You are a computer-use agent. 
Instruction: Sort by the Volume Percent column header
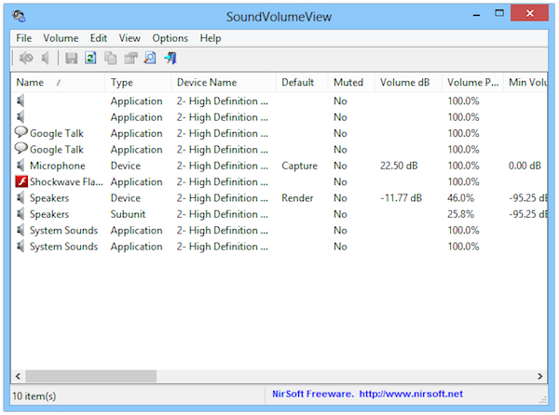click(x=472, y=83)
